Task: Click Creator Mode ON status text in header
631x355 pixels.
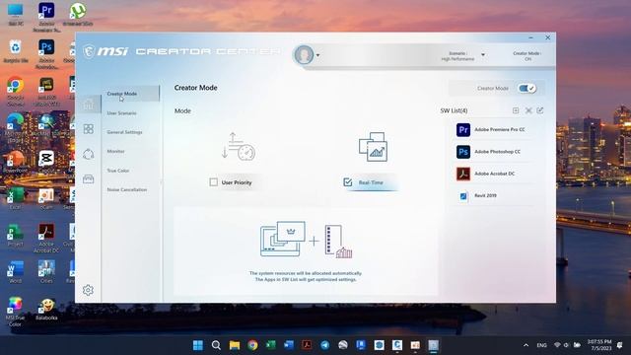Action: (x=526, y=56)
